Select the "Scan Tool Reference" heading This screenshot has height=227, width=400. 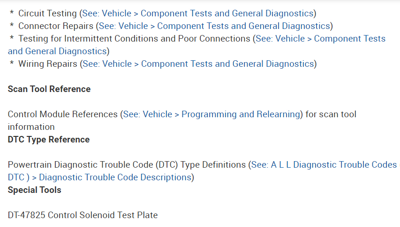point(49,89)
